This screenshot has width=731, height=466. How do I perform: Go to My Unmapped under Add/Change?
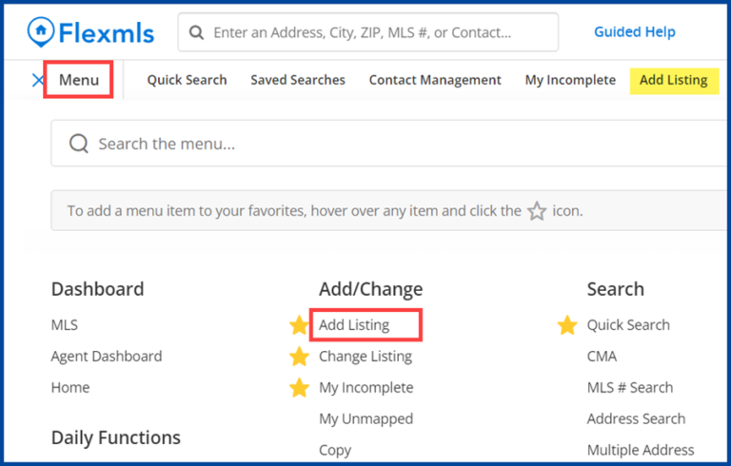point(365,419)
